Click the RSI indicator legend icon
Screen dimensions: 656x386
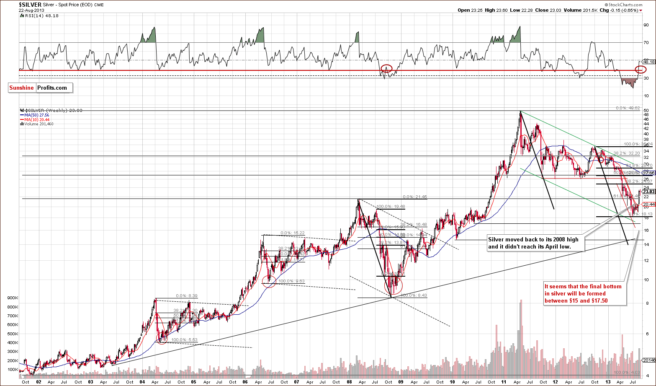[21, 16]
